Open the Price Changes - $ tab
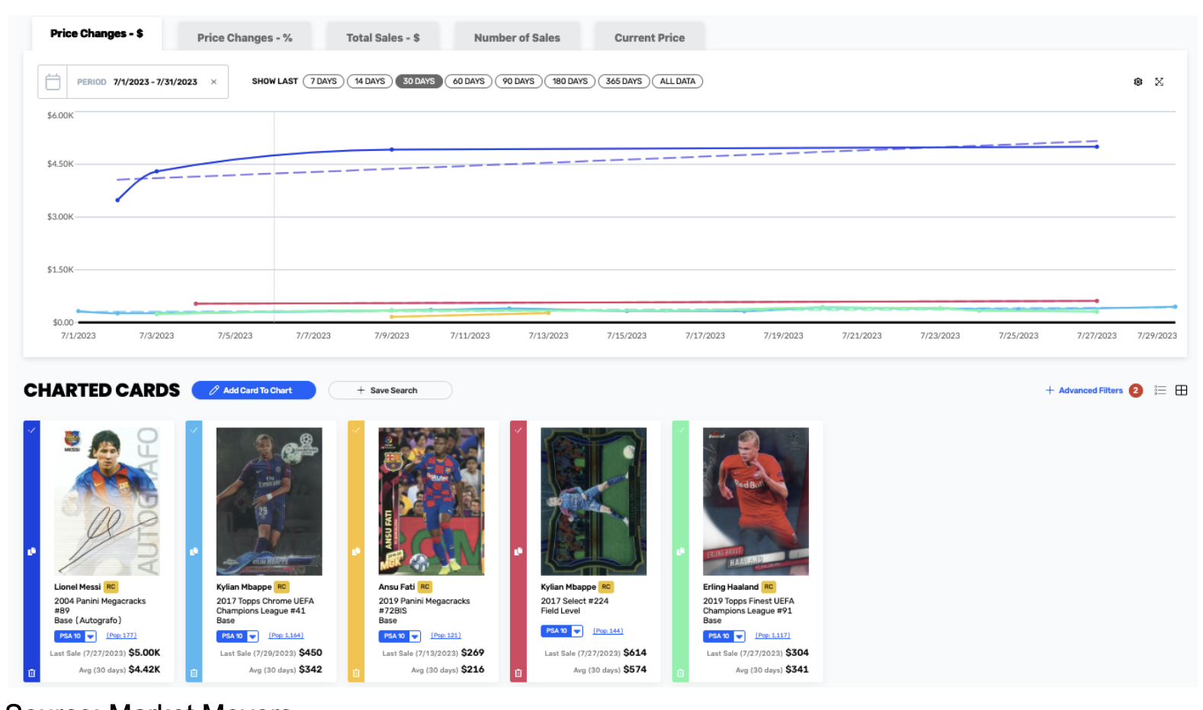 (97, 34)
